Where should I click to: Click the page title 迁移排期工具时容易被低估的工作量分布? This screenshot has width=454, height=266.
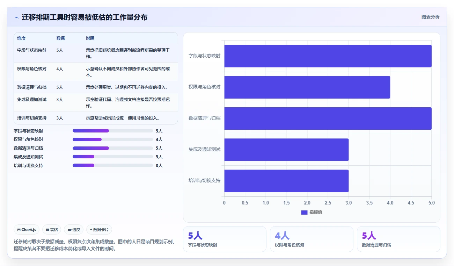[85, 17]
